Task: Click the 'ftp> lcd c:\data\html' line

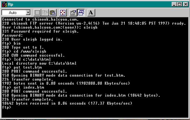Action: tap(26, 59)
